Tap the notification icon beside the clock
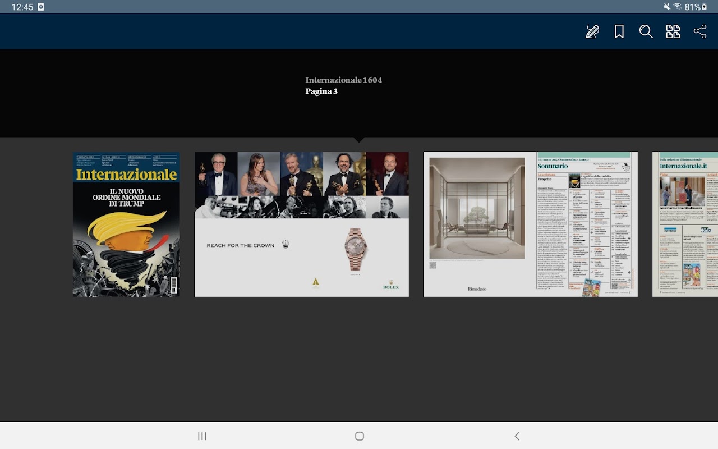This screenshot has width=718, height=449. coord(41,7)
